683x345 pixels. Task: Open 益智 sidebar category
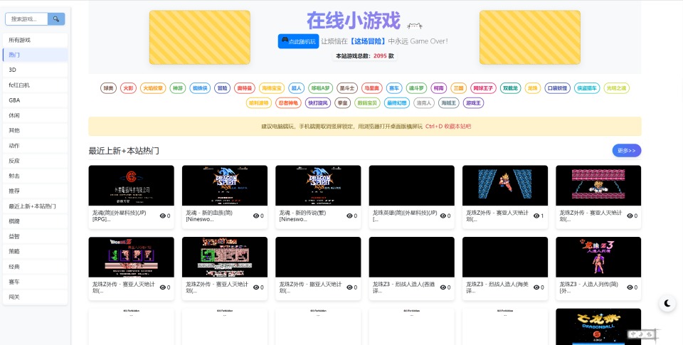click(x=36, y=237)
